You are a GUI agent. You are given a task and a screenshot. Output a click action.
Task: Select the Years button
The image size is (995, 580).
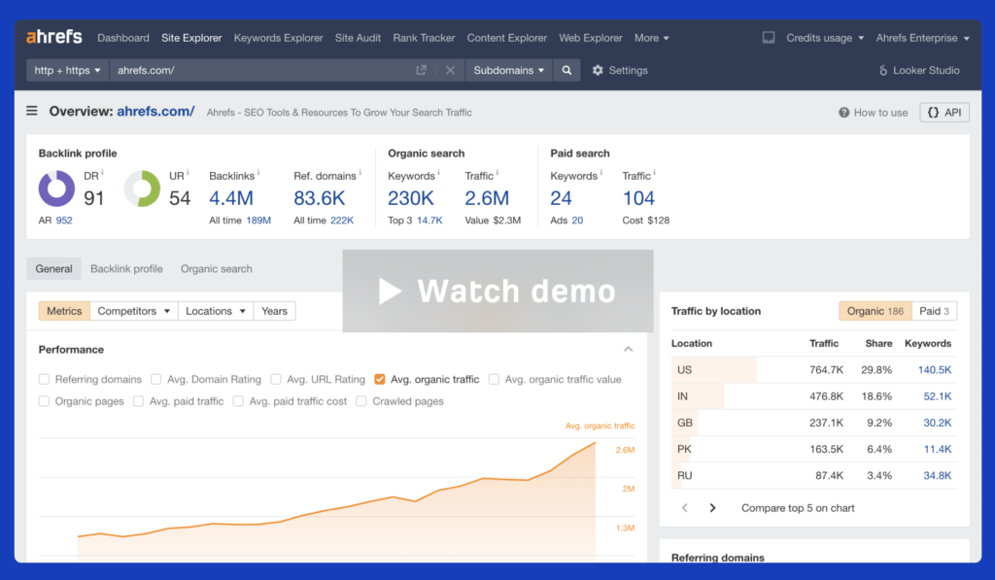274,311
